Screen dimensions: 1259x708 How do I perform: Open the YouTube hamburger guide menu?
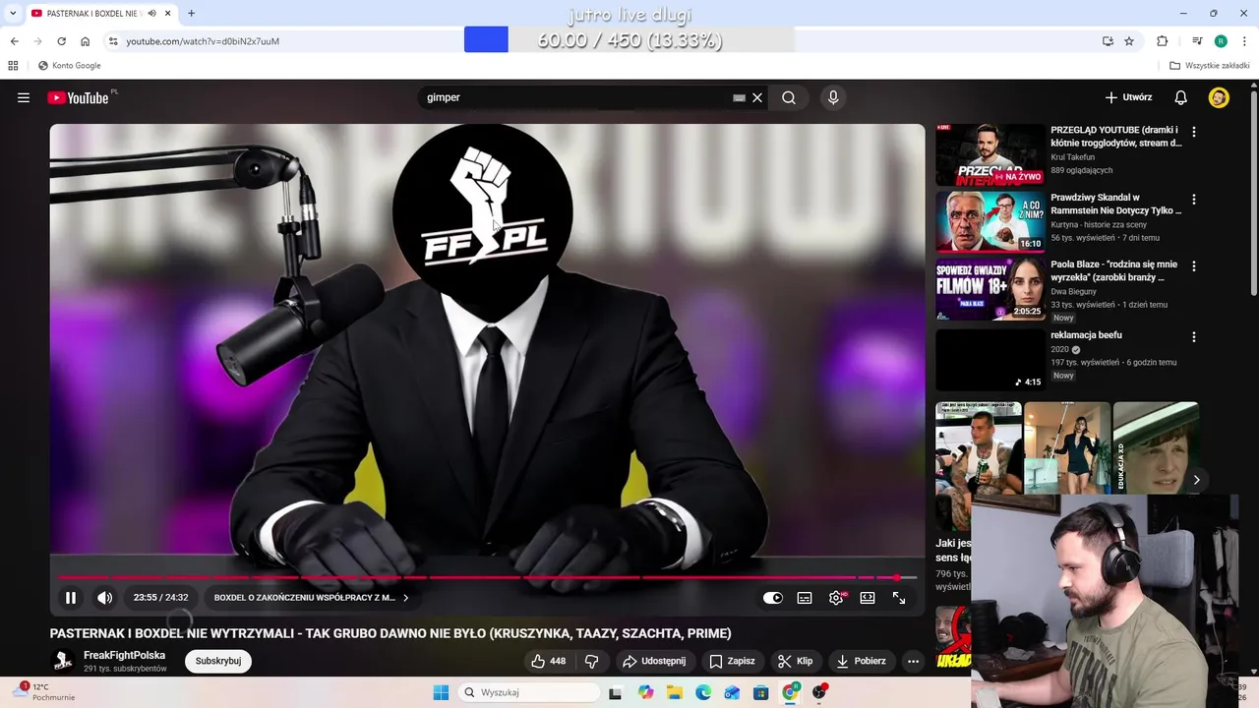pos(24,97)
